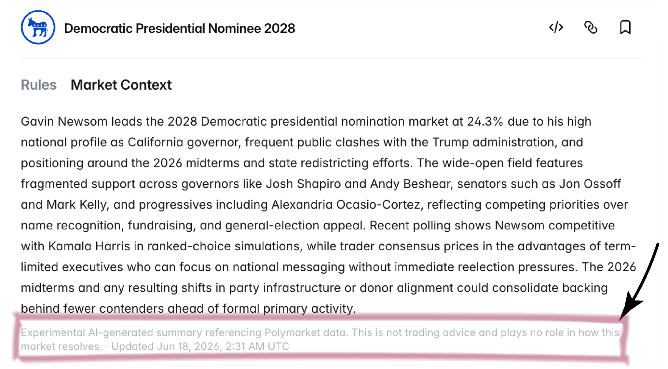This screenshot has width=668, height=369.
Task: Click the Democratic donkey logo
Action: [38, 27]
